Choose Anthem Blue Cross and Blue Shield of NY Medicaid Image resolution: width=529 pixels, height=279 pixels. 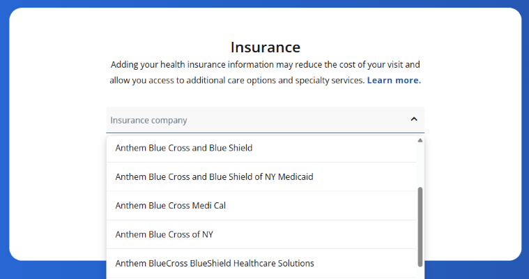(x=214, y=177)
